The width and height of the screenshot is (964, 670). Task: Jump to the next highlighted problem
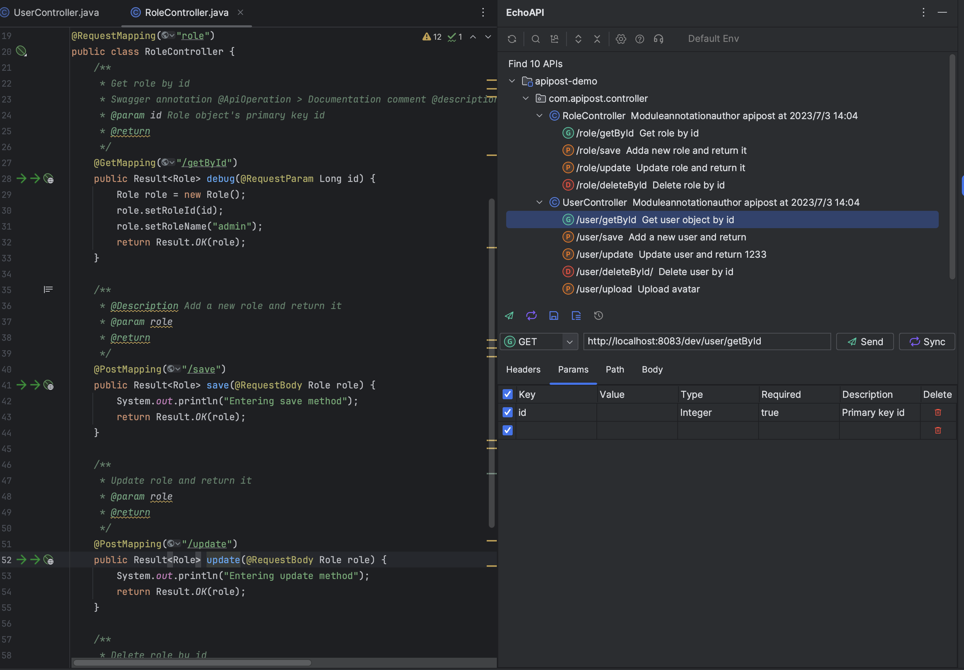click(x=488, y=37)
